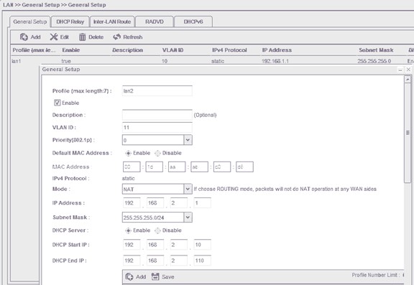
Task: Click the IP Address last octet field
Action: pyautogui.click(x=202, y=203)
